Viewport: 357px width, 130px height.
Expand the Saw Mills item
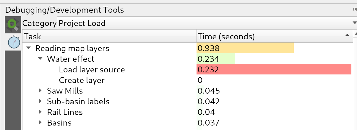pyautogui.click(x=40, y=90)
